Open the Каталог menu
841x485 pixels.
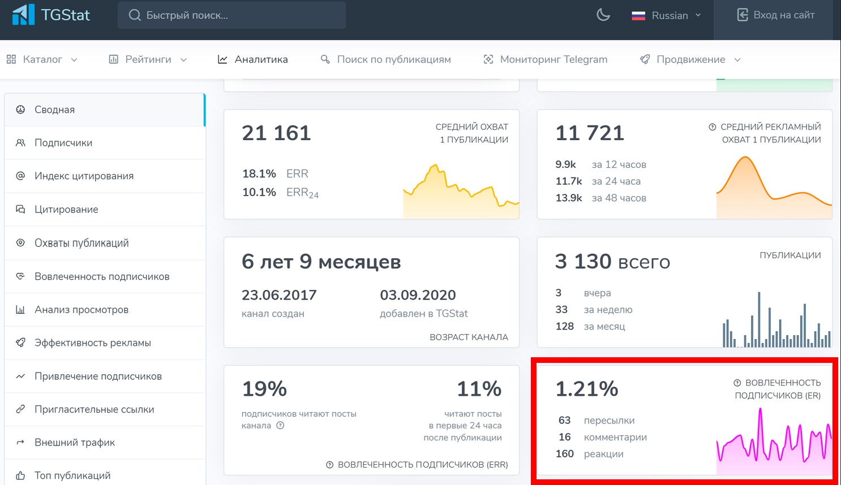click(x=42, y=59)
